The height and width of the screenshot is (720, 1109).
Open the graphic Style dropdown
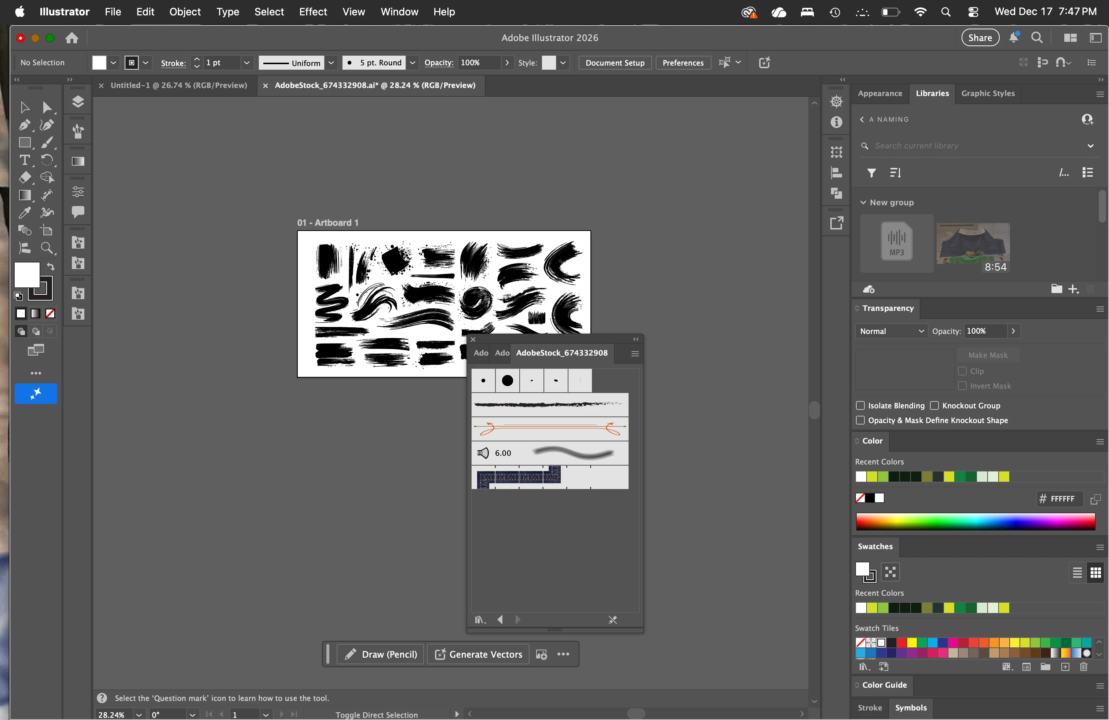point(563,62)
